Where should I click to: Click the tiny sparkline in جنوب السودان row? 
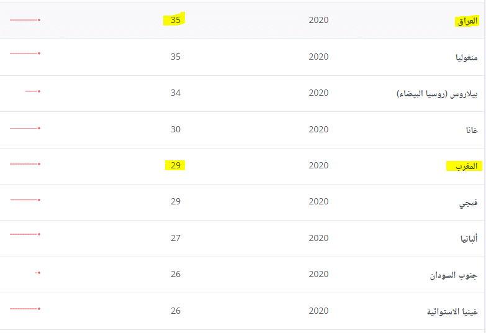point(38,273)
